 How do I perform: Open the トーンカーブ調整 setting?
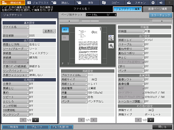click(x=131, y=101)
